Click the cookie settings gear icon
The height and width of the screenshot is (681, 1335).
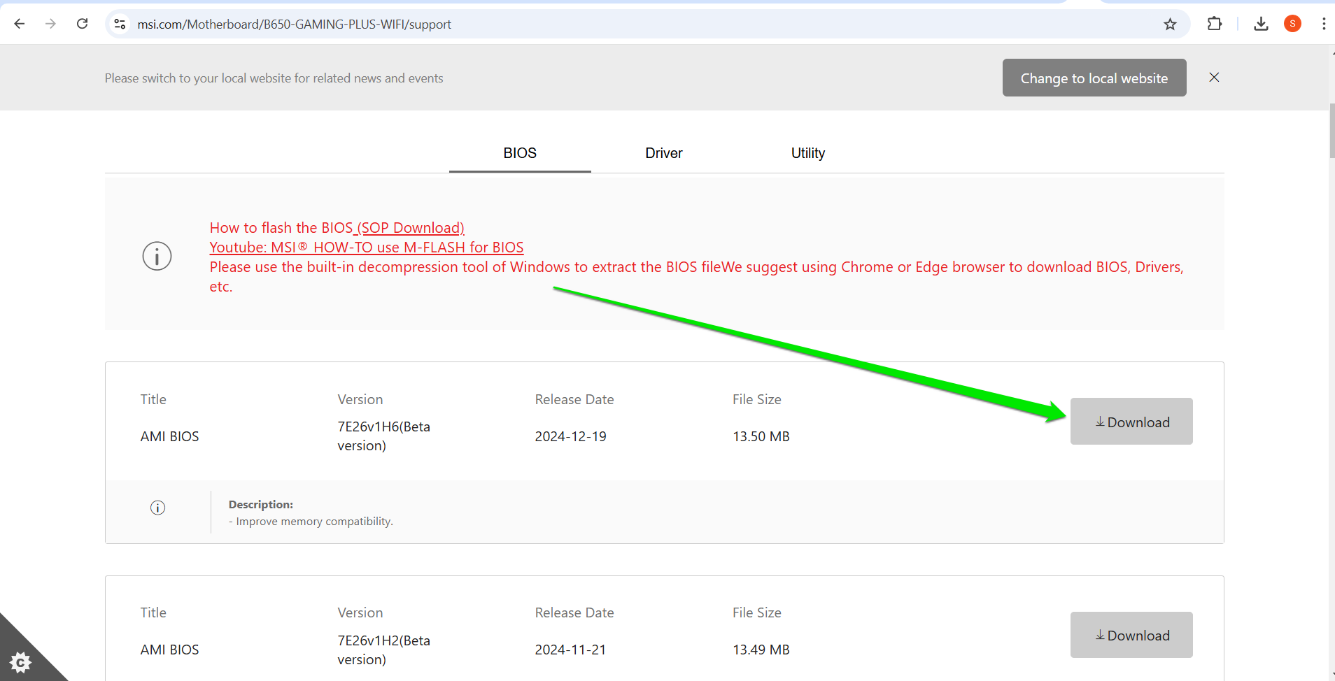click(x=20, y=661)
